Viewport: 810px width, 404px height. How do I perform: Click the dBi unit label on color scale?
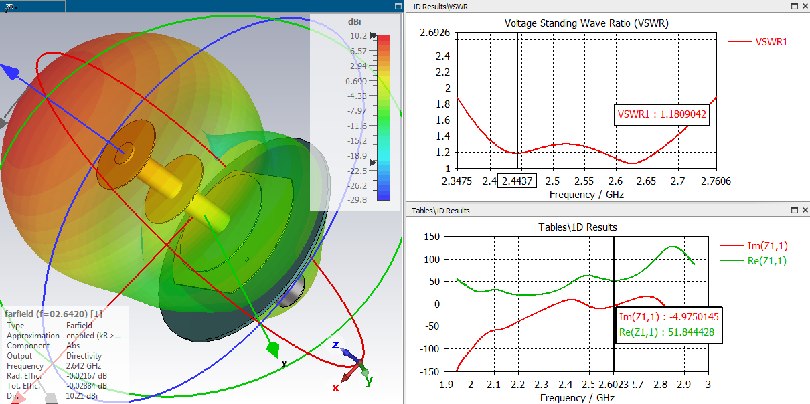[355, 21]
